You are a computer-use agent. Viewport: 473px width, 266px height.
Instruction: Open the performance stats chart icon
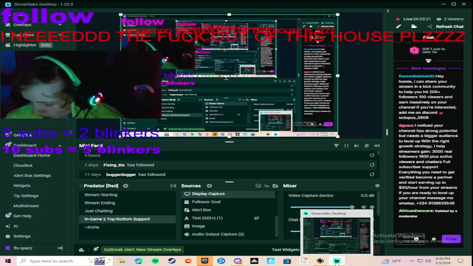pos(82,249)
